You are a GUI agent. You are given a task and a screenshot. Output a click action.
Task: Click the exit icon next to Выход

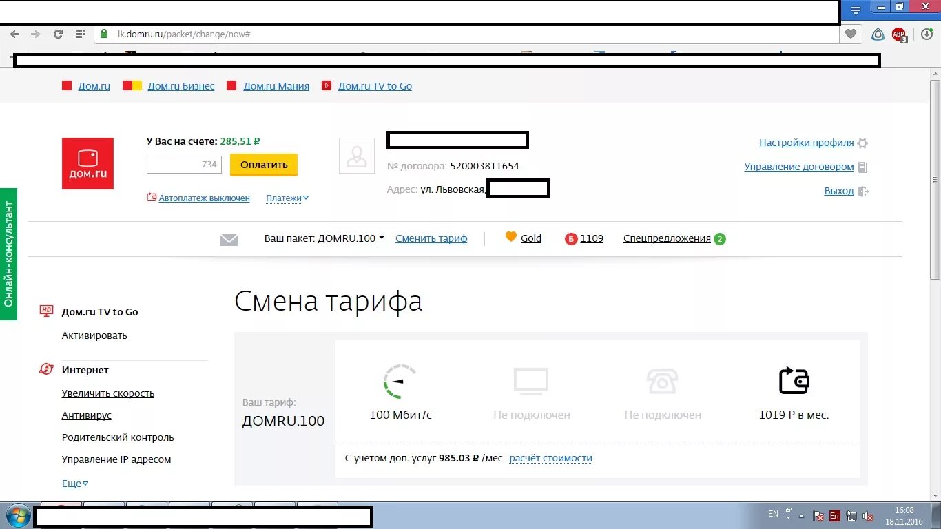pyautogui.click(x=864, y=191)
